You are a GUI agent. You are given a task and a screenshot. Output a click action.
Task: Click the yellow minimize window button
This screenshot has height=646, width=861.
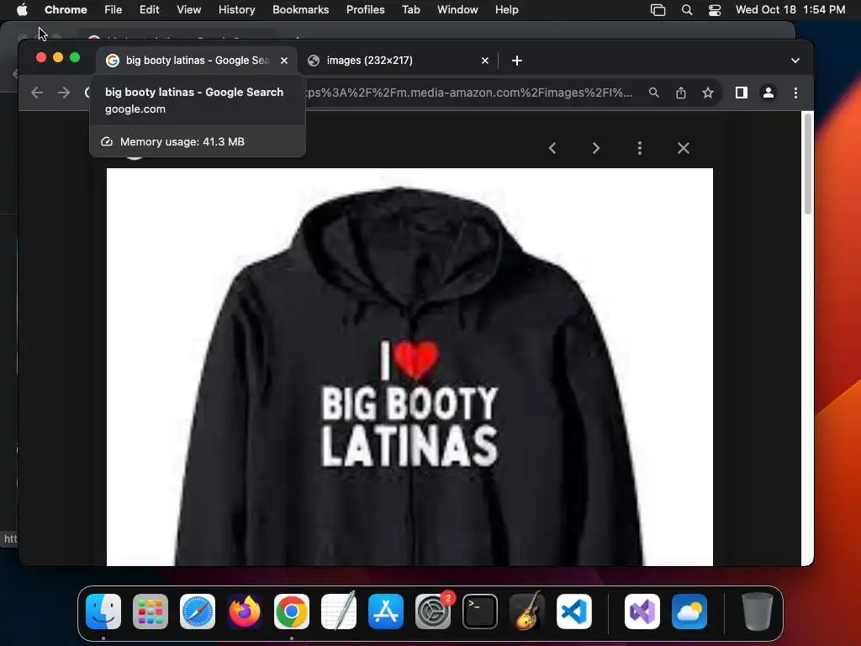pyautogui.click(x=58, y=58)
